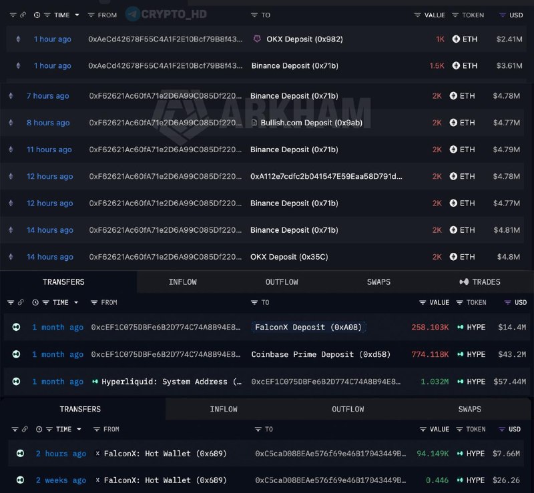
Task: Open address 0xA112e7cdfc2b041547E59Eaa58D791d...
Action: click(x=326, y=176)
